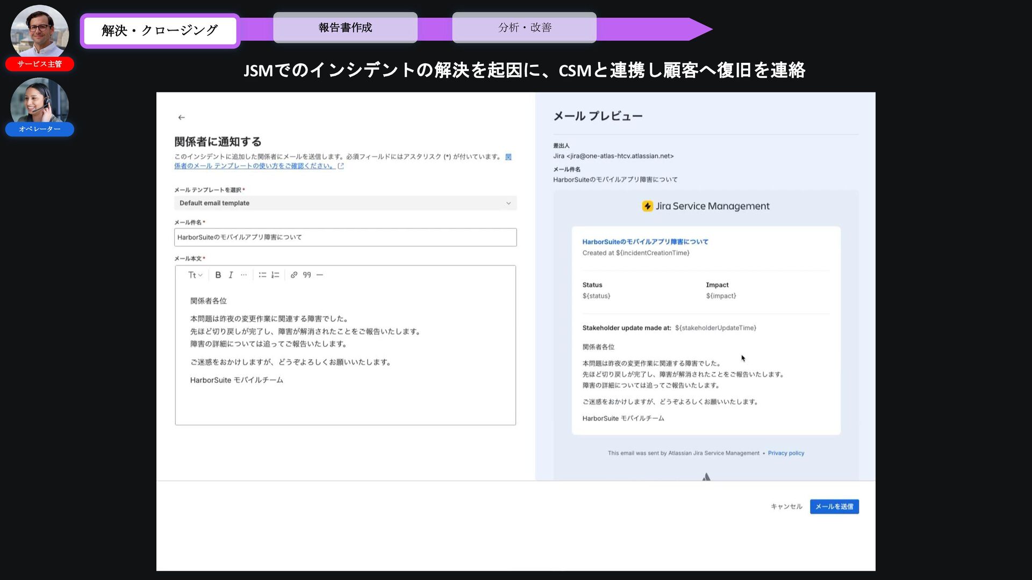Click the サービス主管 avatar photo
The image size is (1032, 580).
point(39,31)
